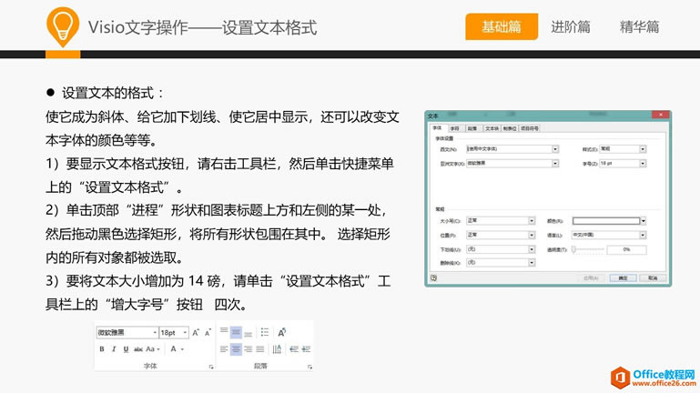The image size is (700, 393).
Task: Click the Italic button in the font toolbar
Action: click(114, 348)
